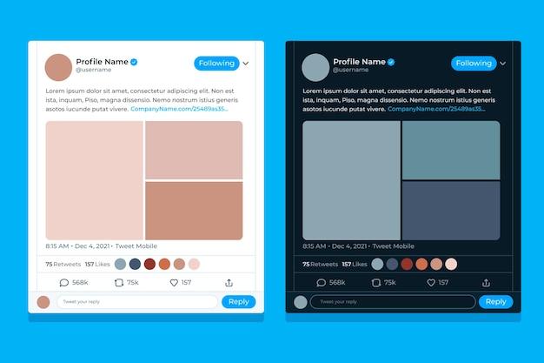This screenshot has height=363, width=544.
Task: Like the dark tweet using the heart icon
Action: click(x=431, y=283)
